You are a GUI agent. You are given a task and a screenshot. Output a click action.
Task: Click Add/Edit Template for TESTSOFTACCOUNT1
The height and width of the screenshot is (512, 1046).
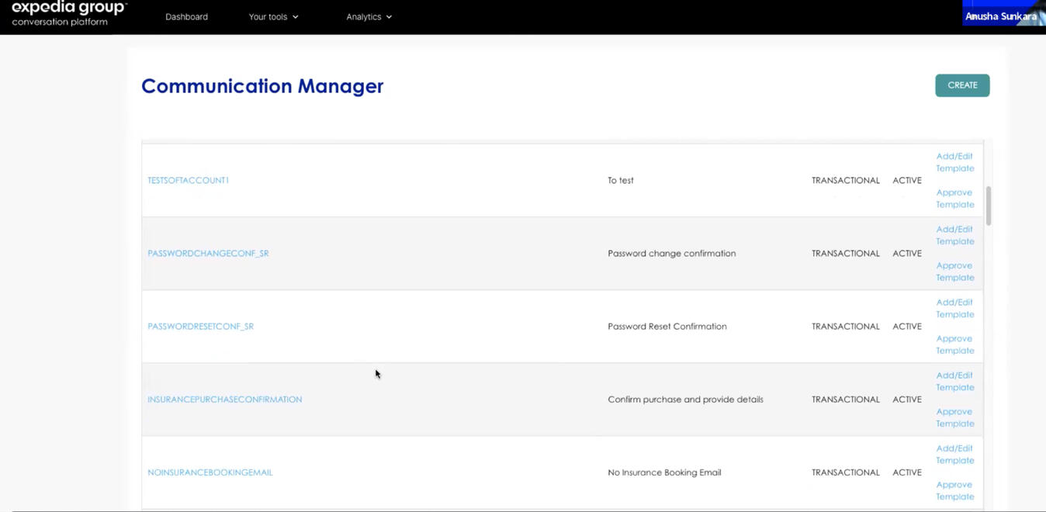point(954,162)
